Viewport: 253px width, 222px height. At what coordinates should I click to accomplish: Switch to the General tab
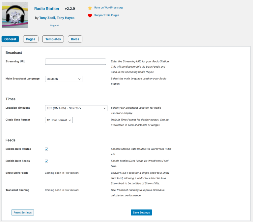[x=10, y=39]
